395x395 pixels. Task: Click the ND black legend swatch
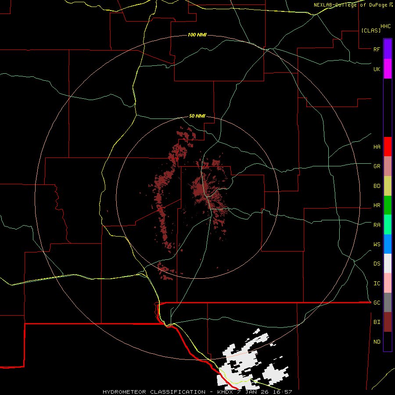[x=388, y=341]
